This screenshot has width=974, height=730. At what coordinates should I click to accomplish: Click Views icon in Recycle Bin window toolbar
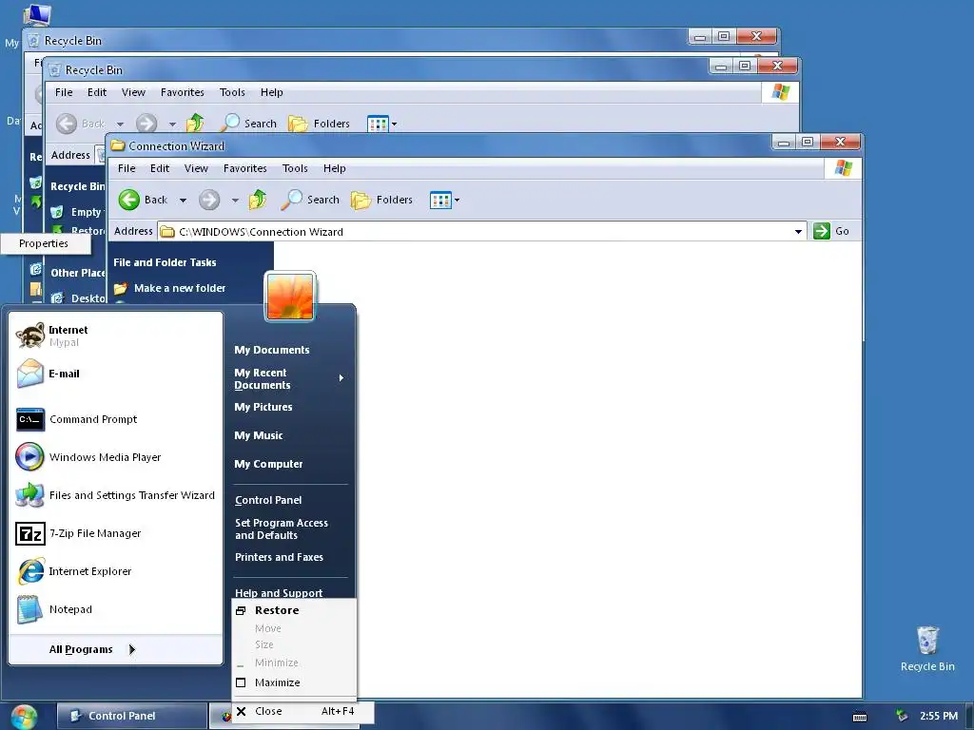[378, 125]
